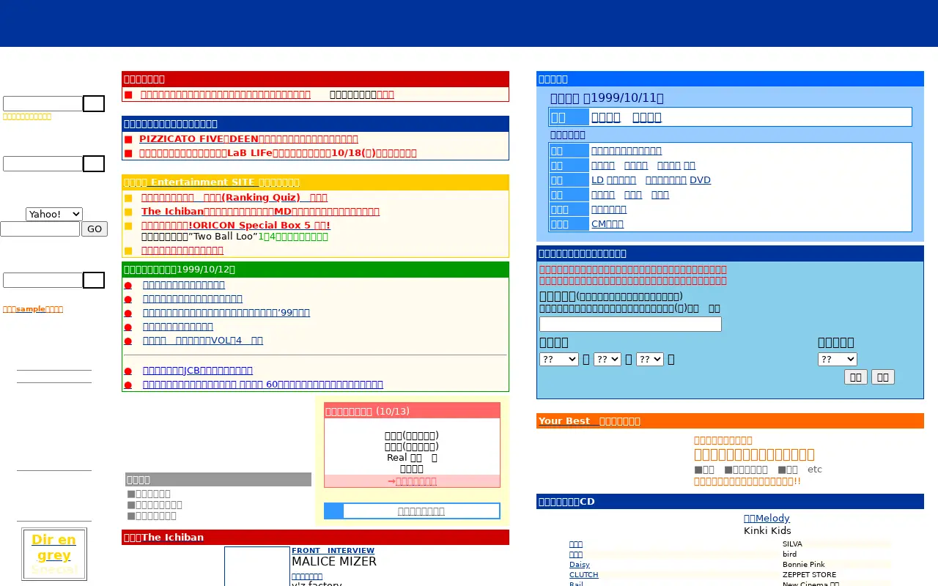Screen dimensions: 938x586
Task: Open the PIZZICATO FIVE and DEEN link
Action: 248,139
